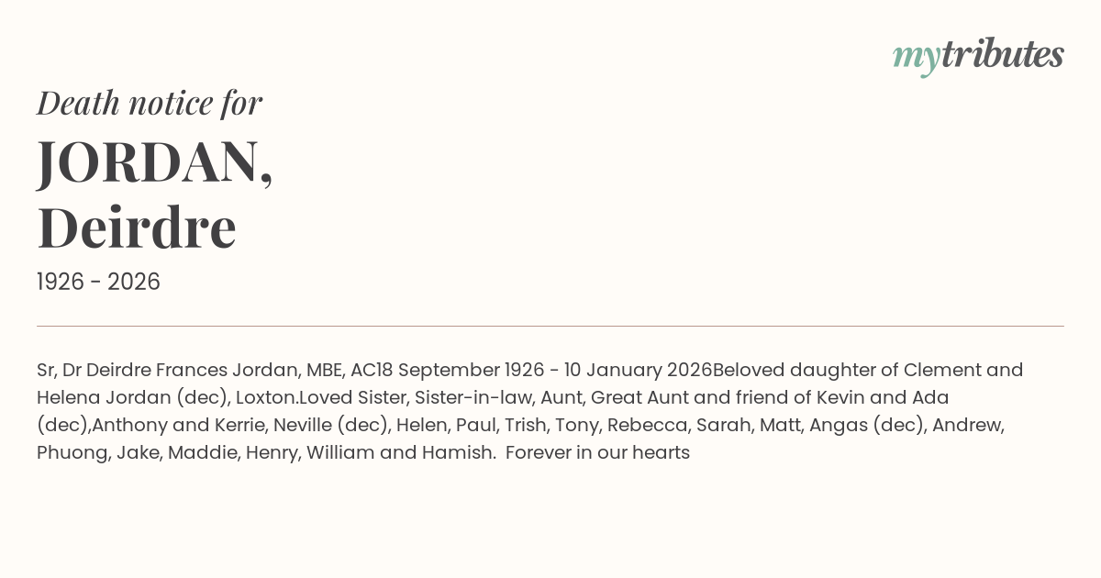
Task: Click the names "Anthony and Kerrie"
Action: pos(161,426)
